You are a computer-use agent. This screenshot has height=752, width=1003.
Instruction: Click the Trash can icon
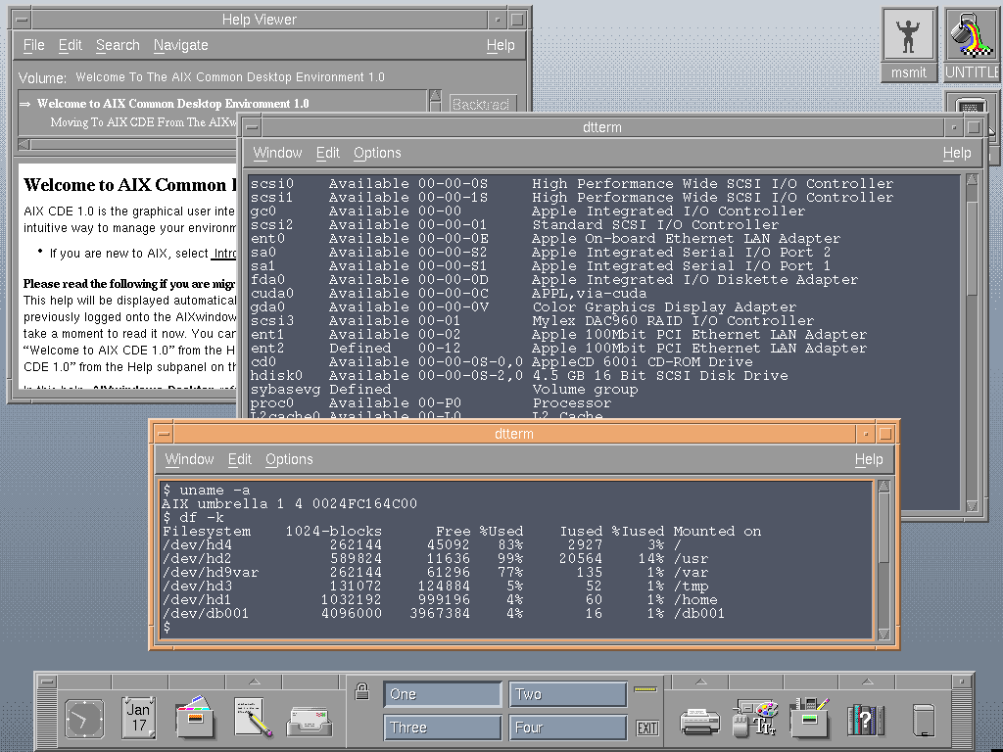[922, 720]
